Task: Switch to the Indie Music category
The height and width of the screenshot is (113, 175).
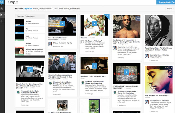Action: tap(64, 8)
